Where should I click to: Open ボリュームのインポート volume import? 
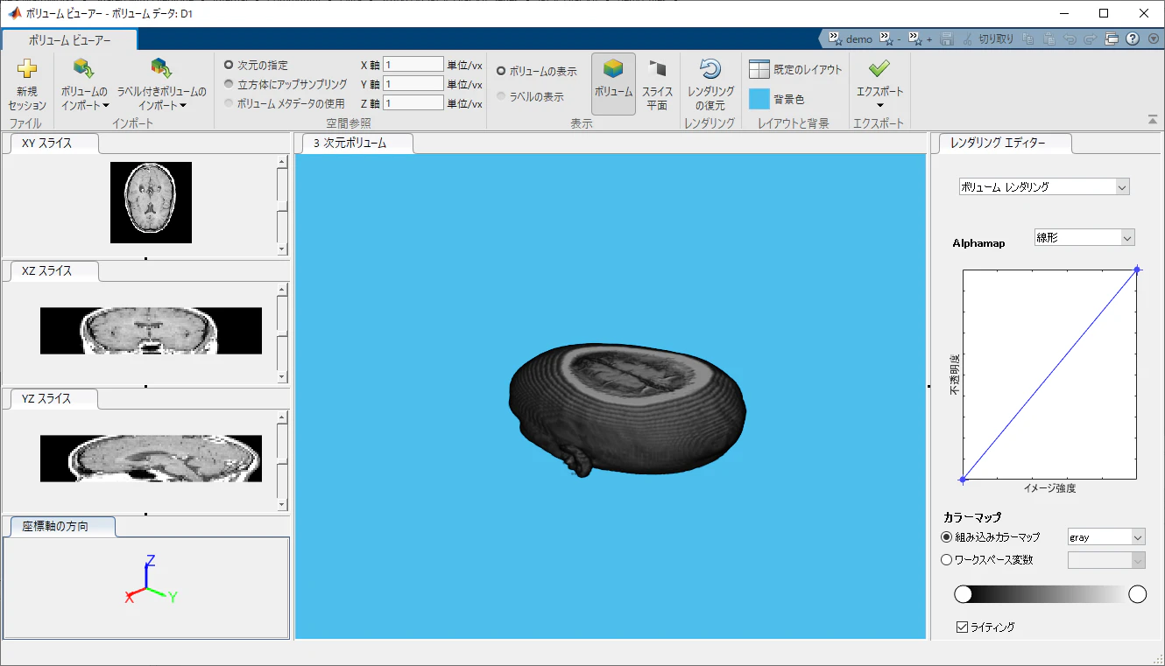coord(84,84)
